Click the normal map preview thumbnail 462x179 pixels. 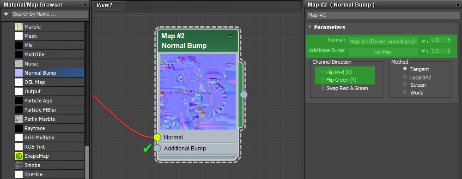coord(198,92)
